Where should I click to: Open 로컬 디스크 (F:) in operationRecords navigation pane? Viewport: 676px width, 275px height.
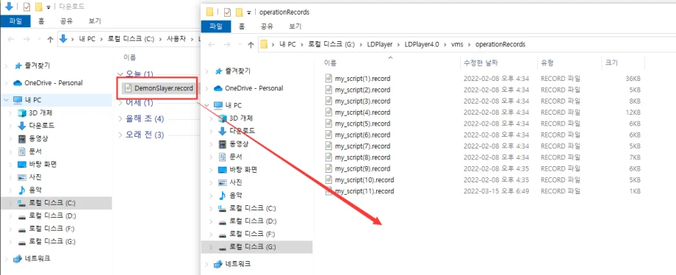pos(253,234)
